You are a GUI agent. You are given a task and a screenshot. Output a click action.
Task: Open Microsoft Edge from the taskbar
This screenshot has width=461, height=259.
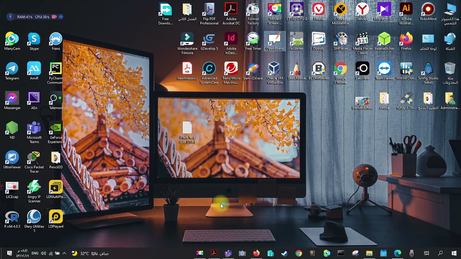(x=398, y=253)
